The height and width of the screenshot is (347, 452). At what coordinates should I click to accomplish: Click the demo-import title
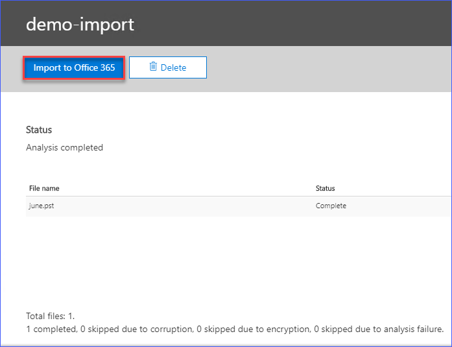click(80, 25)
